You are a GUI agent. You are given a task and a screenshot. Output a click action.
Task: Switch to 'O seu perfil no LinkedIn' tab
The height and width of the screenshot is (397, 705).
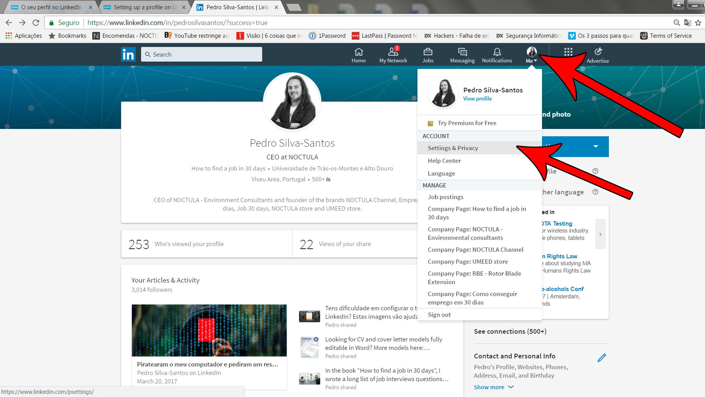(51, 7)
